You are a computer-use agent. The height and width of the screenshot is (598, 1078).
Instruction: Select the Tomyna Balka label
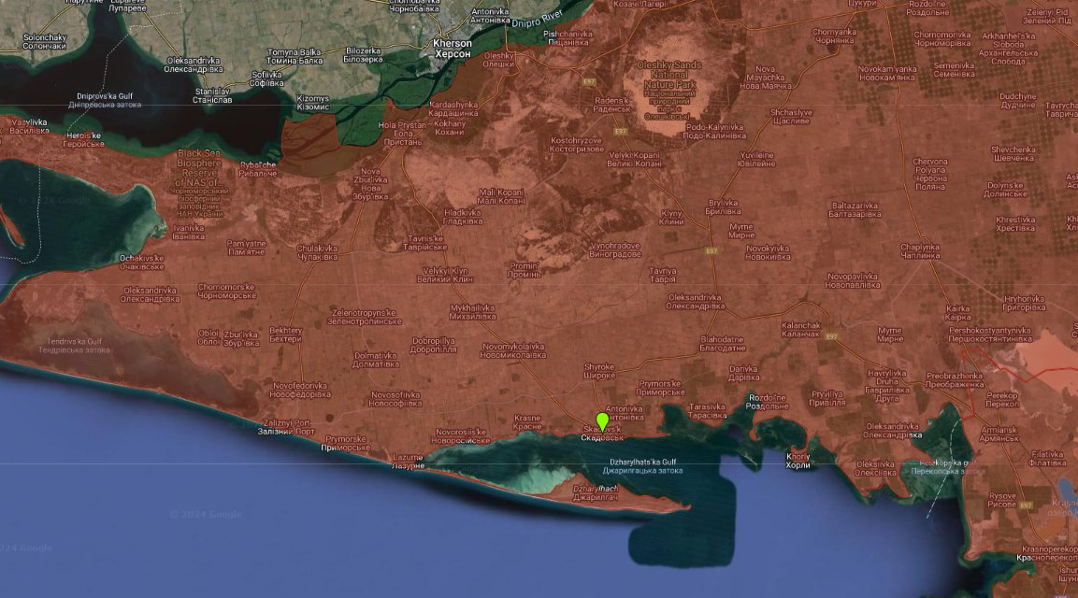click(x=295, y=56)
